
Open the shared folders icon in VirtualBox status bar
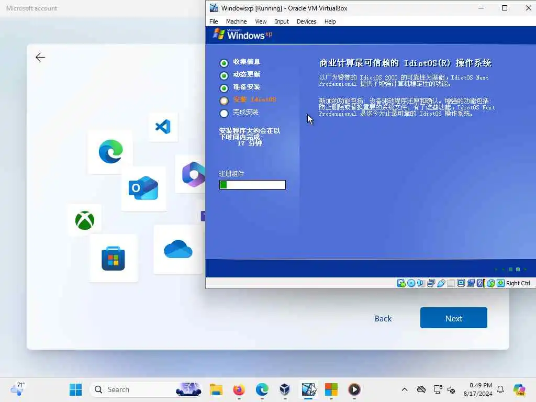tap(451, 283)
